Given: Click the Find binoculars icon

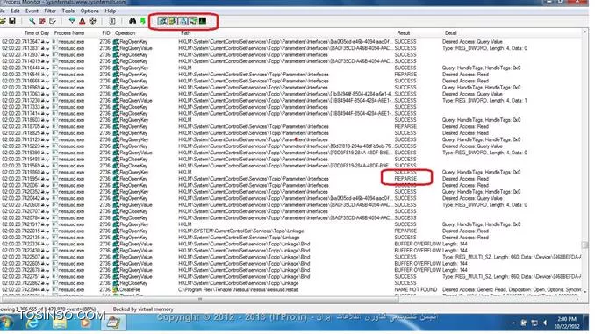Looking at the screenshot, I should (x=133, y=21).
